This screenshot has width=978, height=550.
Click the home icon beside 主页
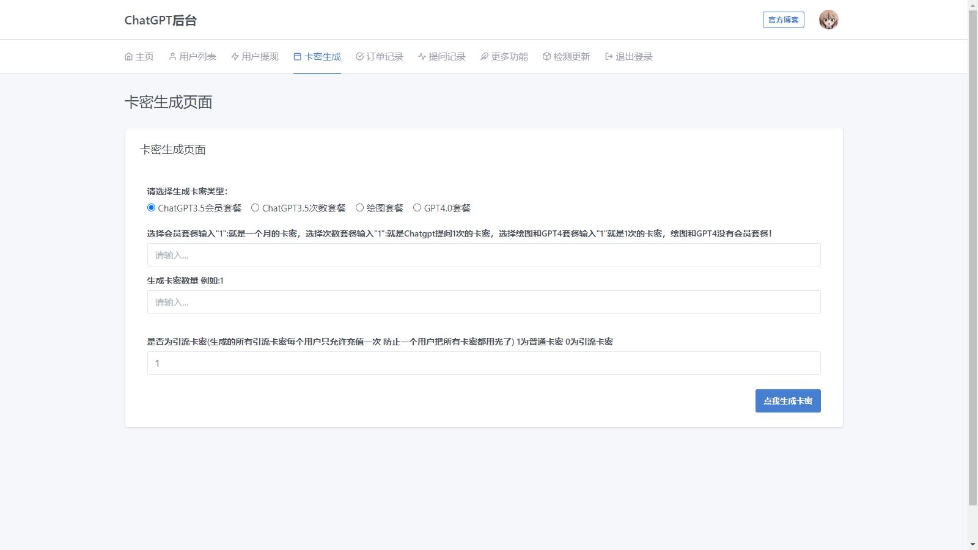(x=128, y=57)
